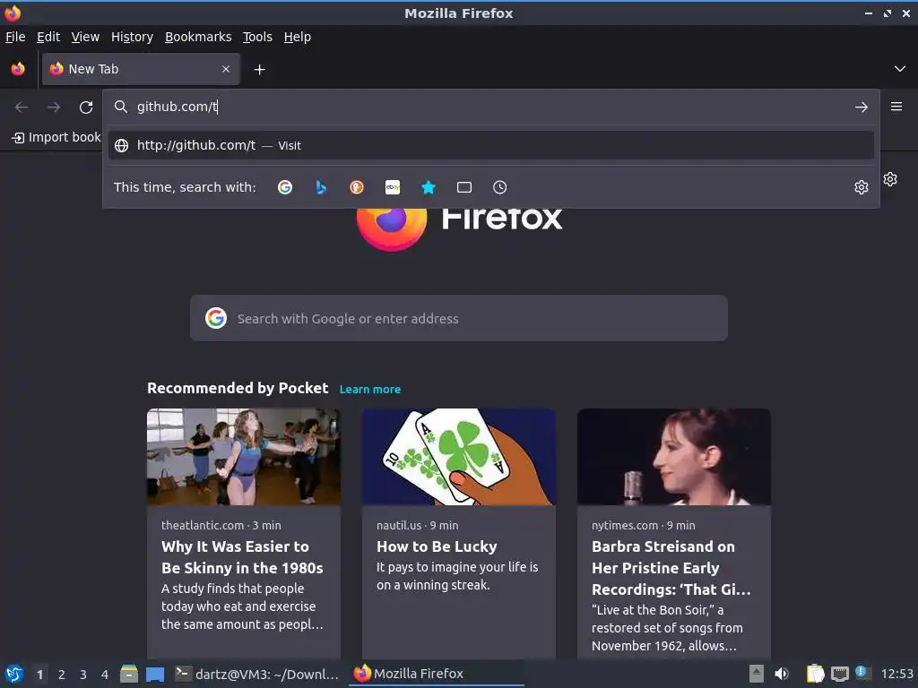Click nautil.us source text
918x688 pixels.
point(399,525)
